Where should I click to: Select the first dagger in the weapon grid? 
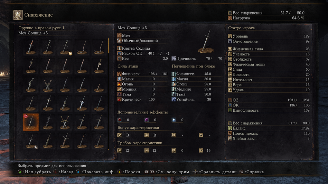31,47
